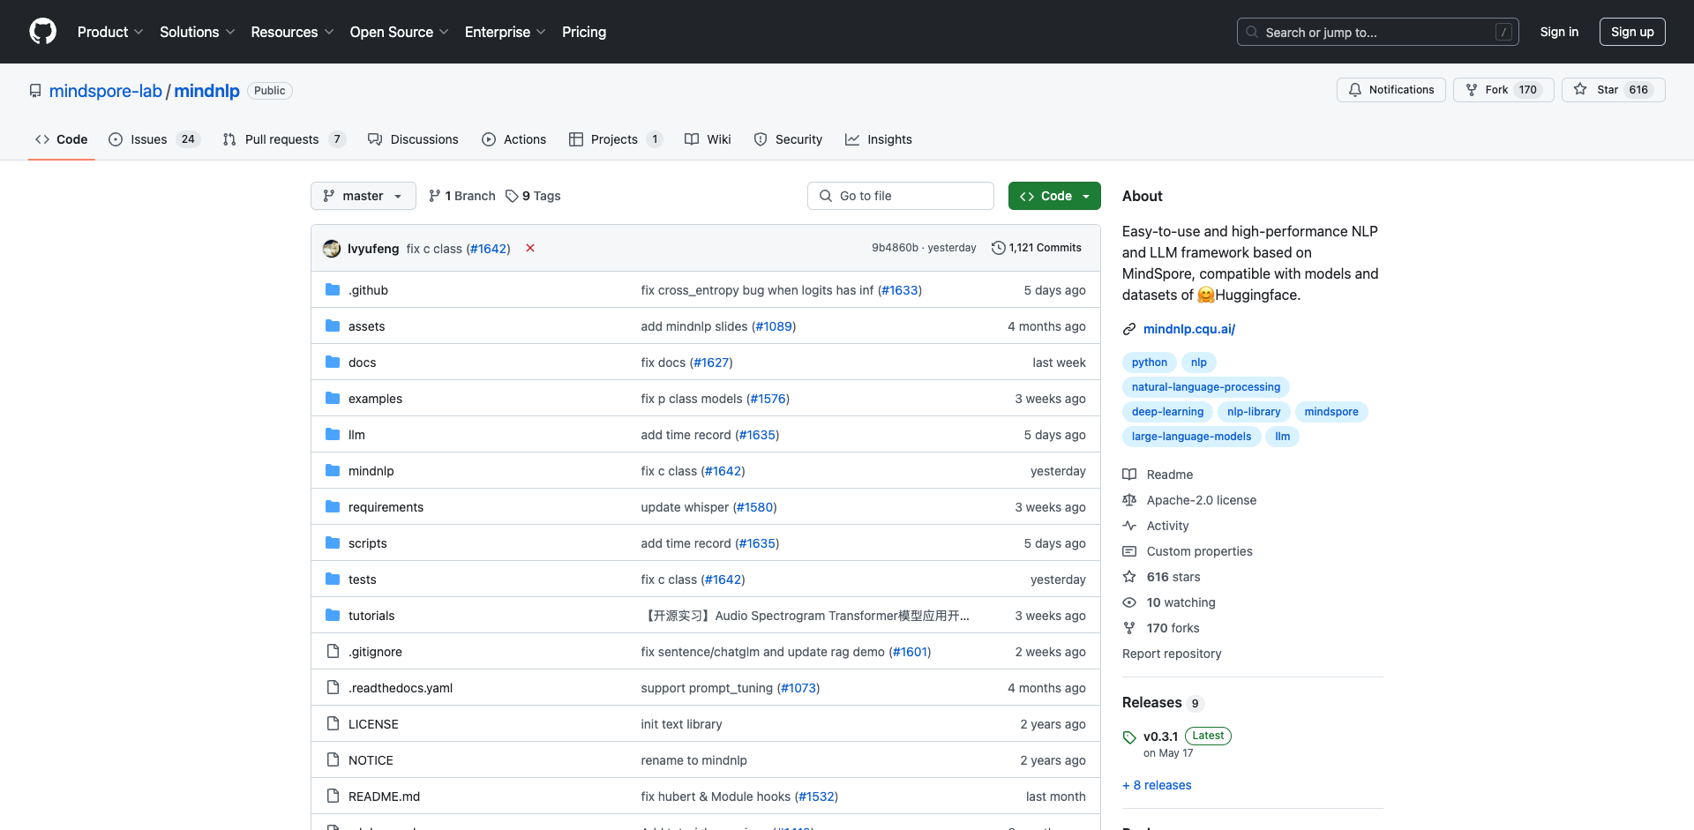Screen dimensions: 1694x830
Task: Click the Sign up button
Action: (x=1631, y=32)
